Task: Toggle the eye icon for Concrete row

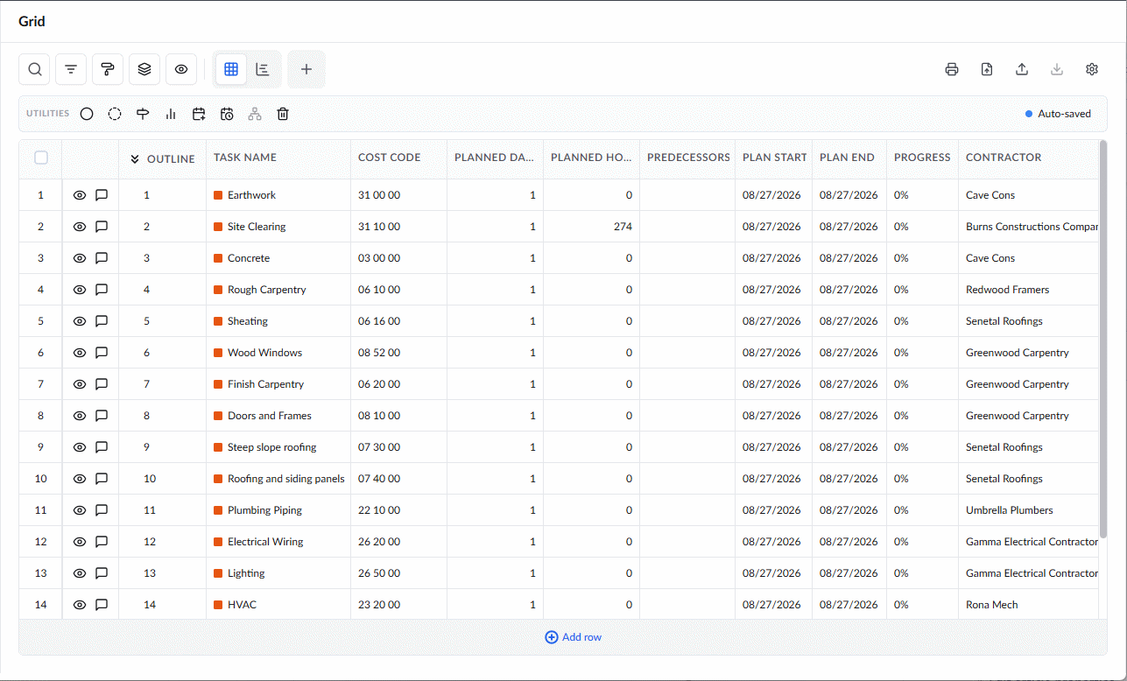Action: point(80,258)
